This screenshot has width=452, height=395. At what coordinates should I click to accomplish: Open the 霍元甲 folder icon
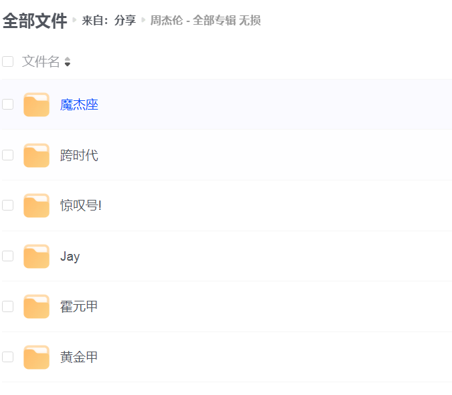(x=36, y=306)
